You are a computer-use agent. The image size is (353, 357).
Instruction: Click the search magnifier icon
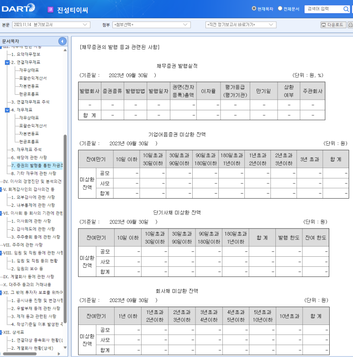pyautogui.click(x=346, y=9)
